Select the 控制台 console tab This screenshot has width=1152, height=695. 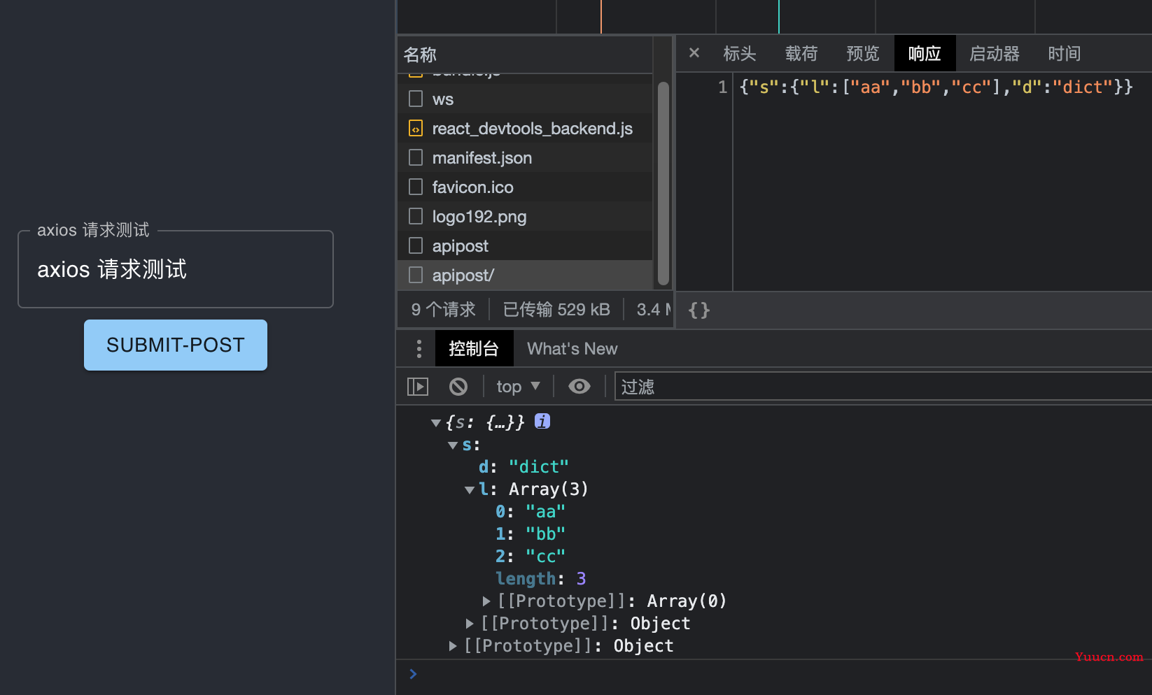pyautogui.click(x=474, y=349)
